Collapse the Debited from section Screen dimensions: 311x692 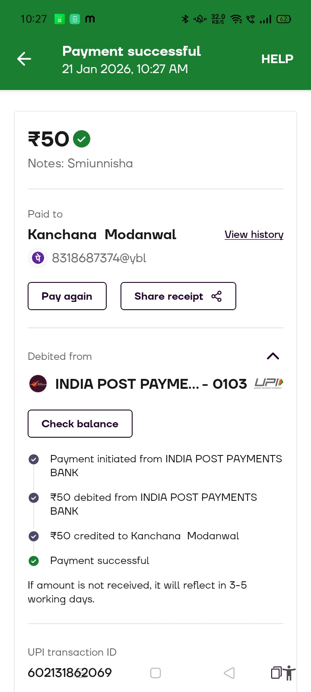(273, 356)
